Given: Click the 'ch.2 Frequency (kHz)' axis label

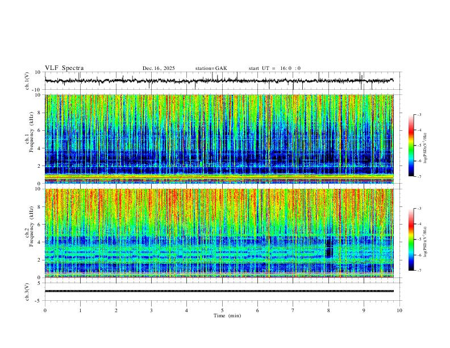Looking at the screenshot, I should coord(30,226).
